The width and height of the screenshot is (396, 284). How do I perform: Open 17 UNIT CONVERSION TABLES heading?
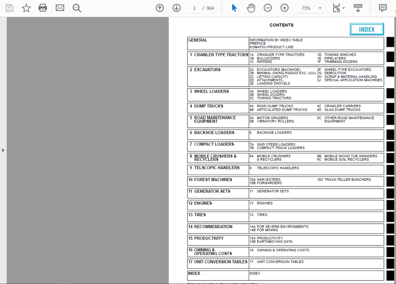coord(217,262)
